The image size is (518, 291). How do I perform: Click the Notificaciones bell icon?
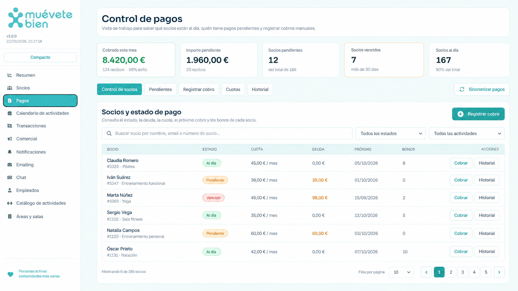[10, 152]
